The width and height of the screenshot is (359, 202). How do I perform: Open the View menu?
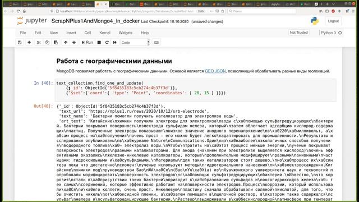coord(54,33)
